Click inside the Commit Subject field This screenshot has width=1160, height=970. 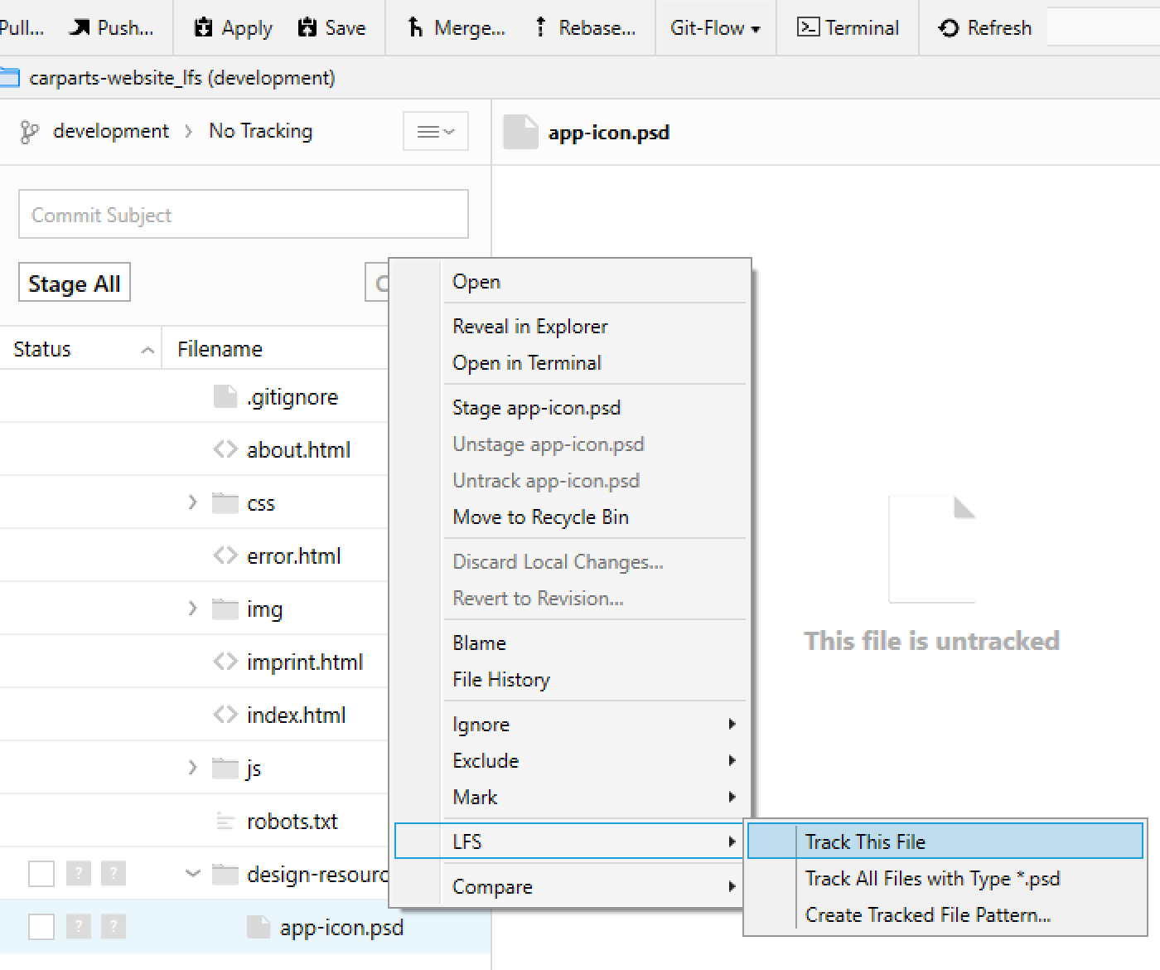point(243,214)
